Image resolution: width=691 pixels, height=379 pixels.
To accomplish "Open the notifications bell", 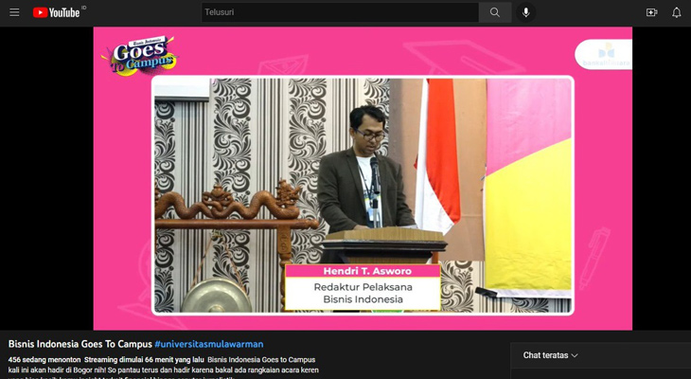I will tap(677, 12).
